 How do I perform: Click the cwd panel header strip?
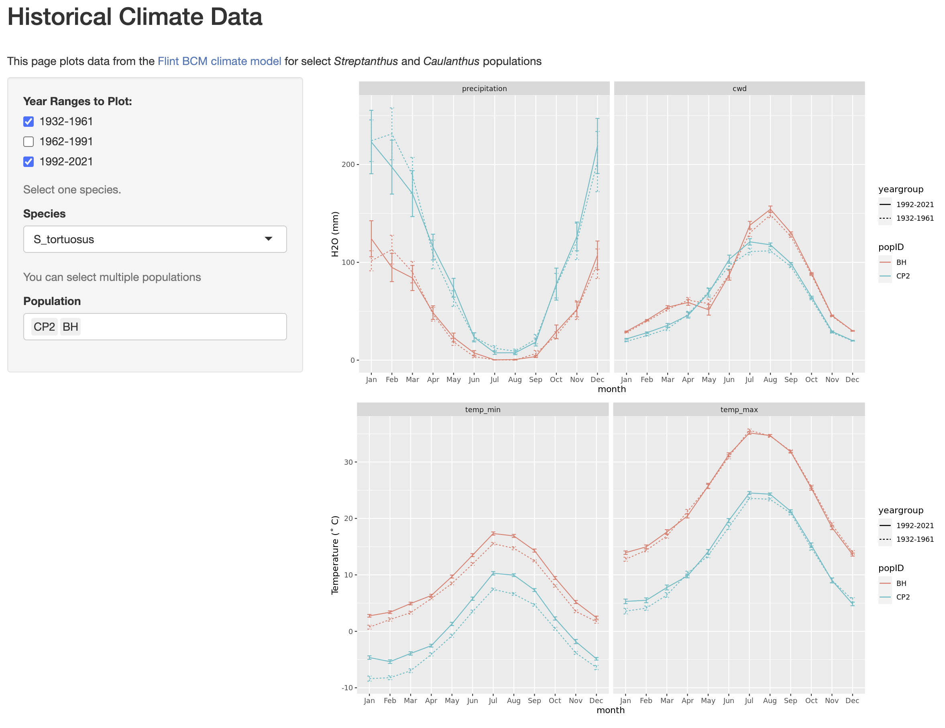click(739, 89)
